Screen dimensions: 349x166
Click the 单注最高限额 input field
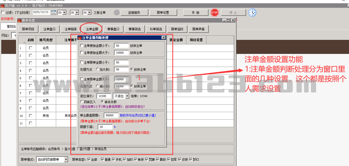click(x=112, y=115)
